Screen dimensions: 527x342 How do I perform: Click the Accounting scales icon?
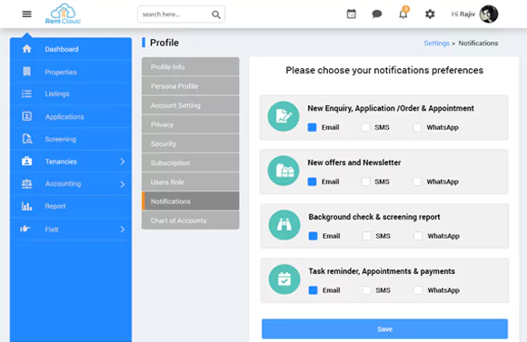[27, 183]
